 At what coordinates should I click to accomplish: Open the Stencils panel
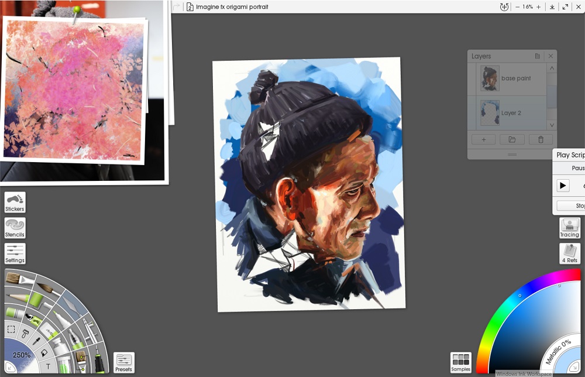click(x=15, y=228)
